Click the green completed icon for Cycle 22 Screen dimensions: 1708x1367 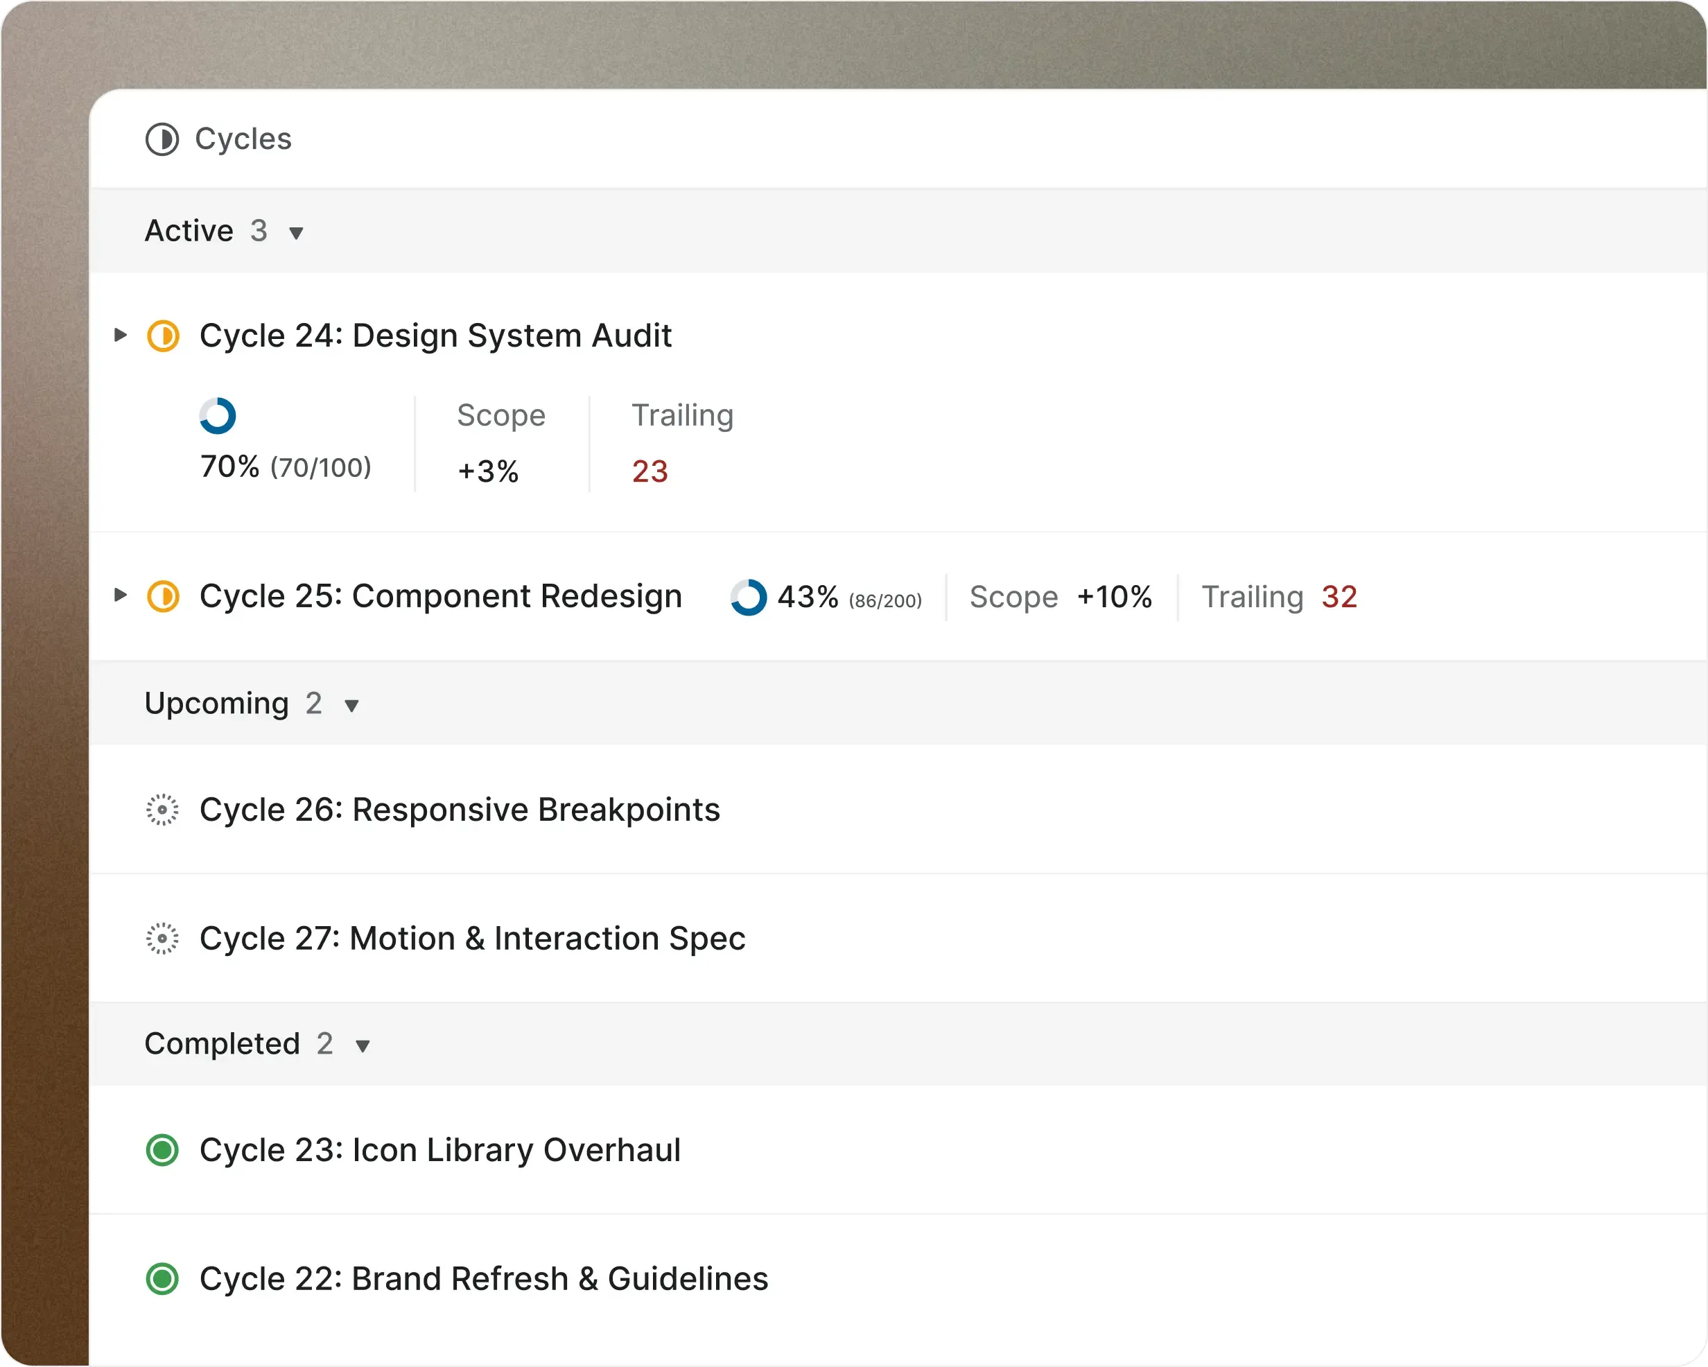[x=162, y=1279]
